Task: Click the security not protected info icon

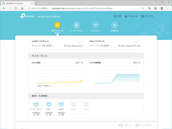Action: click(29, 8)
